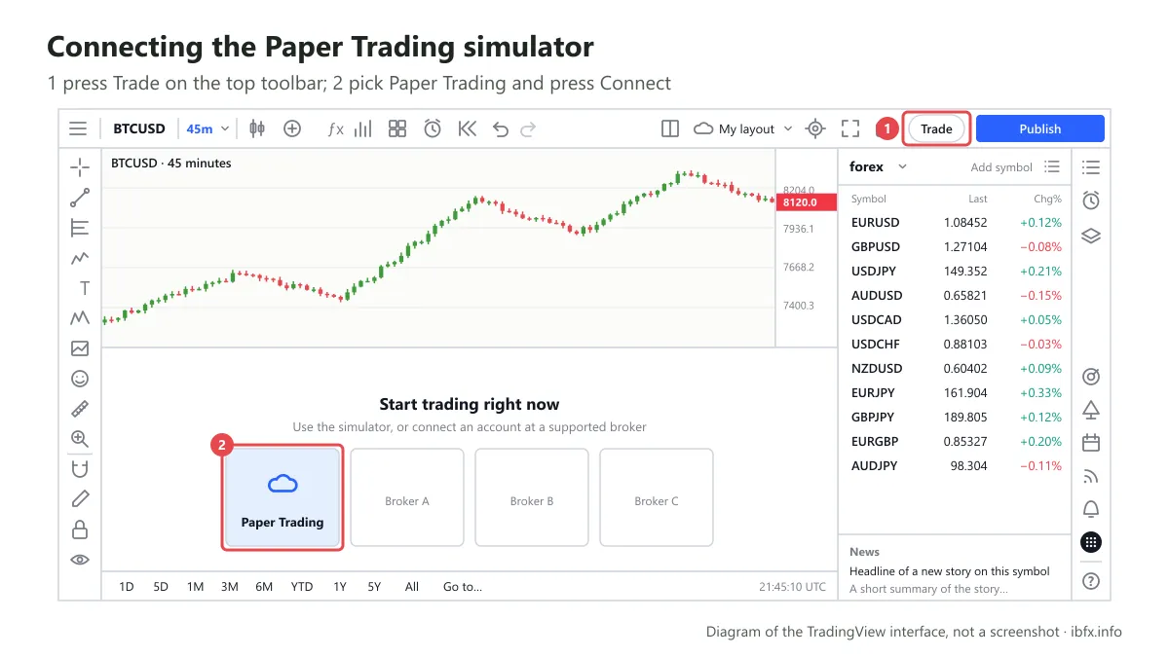Click the blue Publish button
This screenshot has height=657, width=1169.
[1040, 128]
